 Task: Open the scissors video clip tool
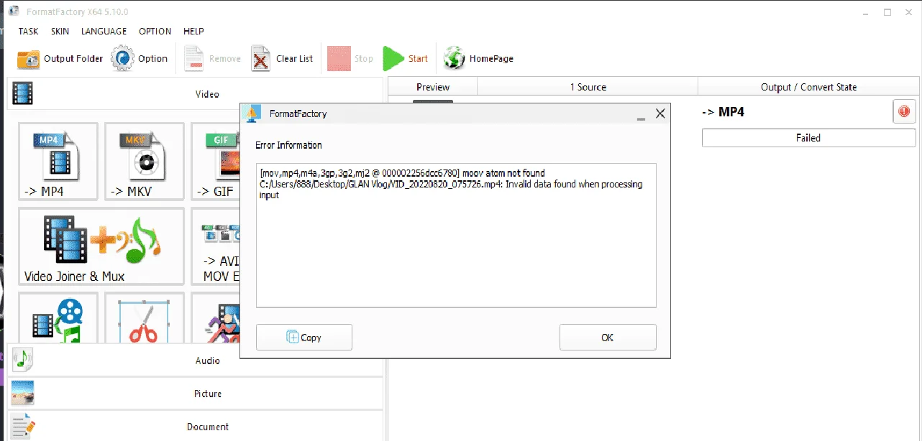click(x=145, y=318)
